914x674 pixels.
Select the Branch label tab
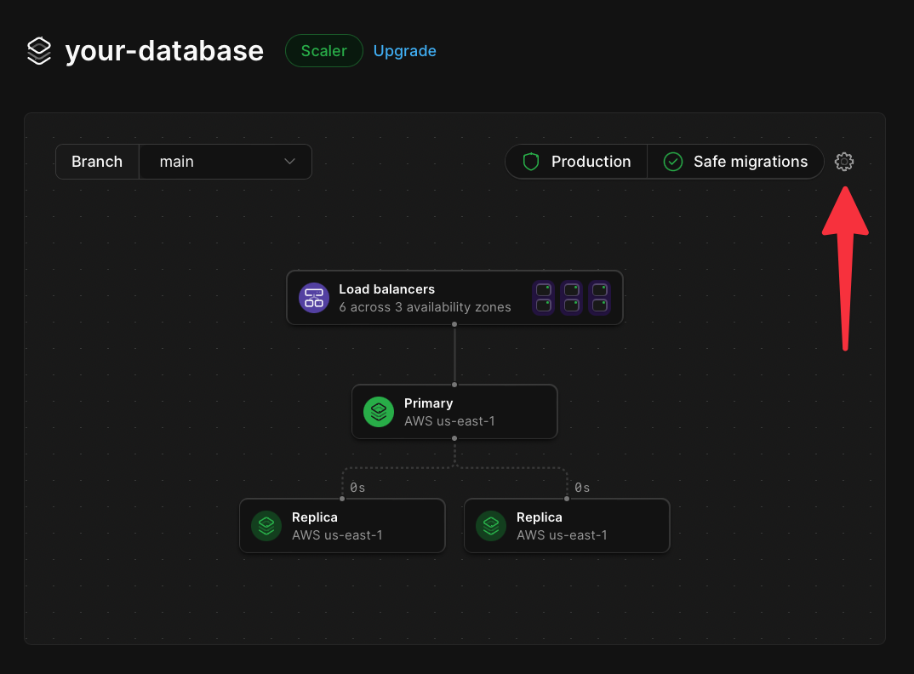[96, 161]
